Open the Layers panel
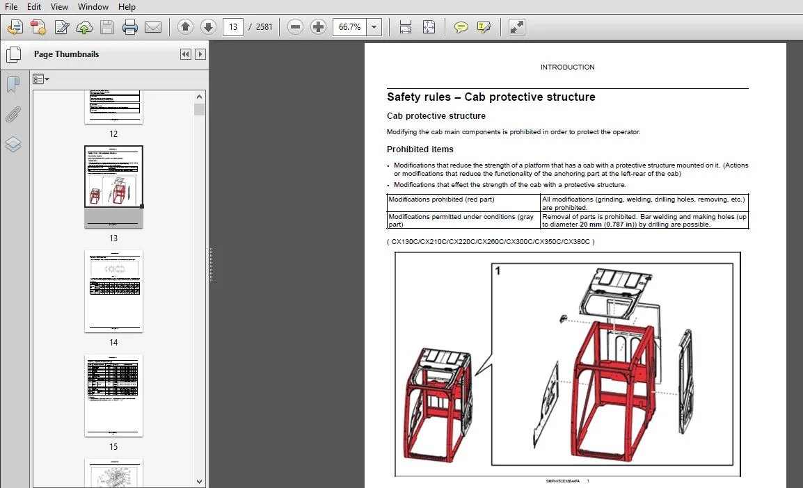Screen dimensions: 803x488 (13, 145)
